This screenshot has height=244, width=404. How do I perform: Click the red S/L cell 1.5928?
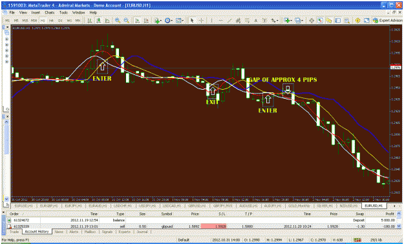pyautogui.click(x=213, y=226)
